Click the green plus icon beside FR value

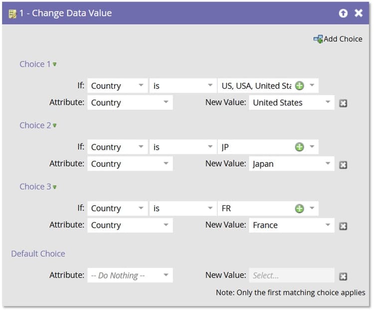click(299, 208)
